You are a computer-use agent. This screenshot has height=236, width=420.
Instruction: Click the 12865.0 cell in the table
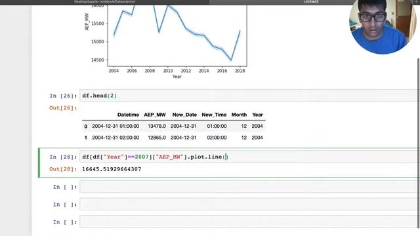pos(157,138)
